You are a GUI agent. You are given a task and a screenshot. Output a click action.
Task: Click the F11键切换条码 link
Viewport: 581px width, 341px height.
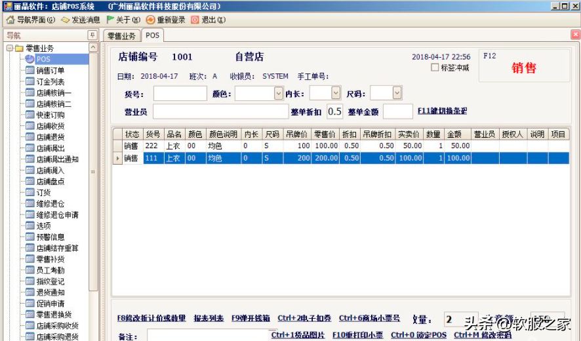(442, 111)
